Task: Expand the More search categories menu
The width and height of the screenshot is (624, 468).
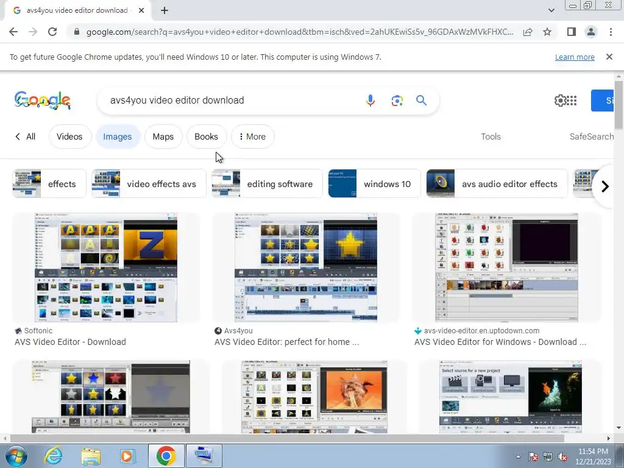Action: 252,136
